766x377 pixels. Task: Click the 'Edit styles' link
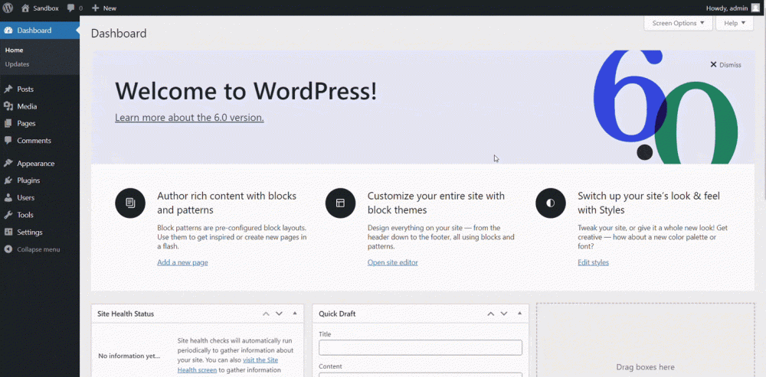point(593,262)
